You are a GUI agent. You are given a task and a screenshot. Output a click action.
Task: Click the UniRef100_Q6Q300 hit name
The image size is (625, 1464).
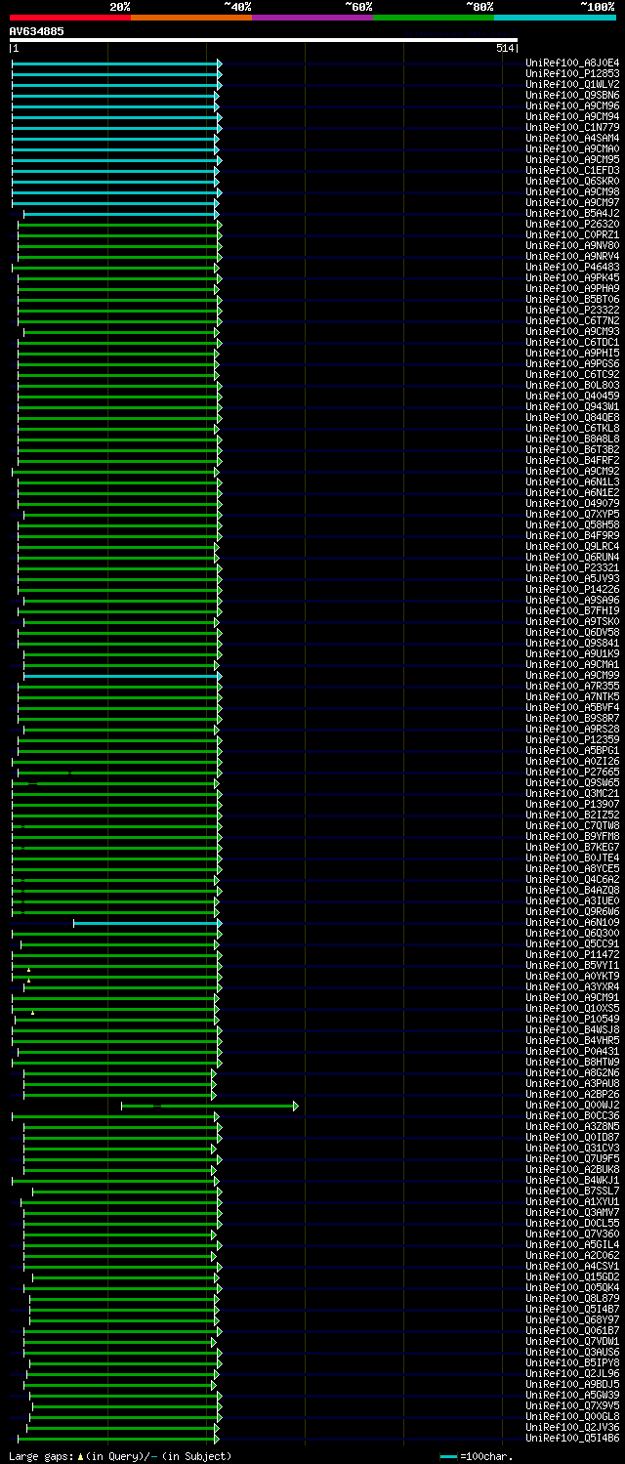pos(572,933)
